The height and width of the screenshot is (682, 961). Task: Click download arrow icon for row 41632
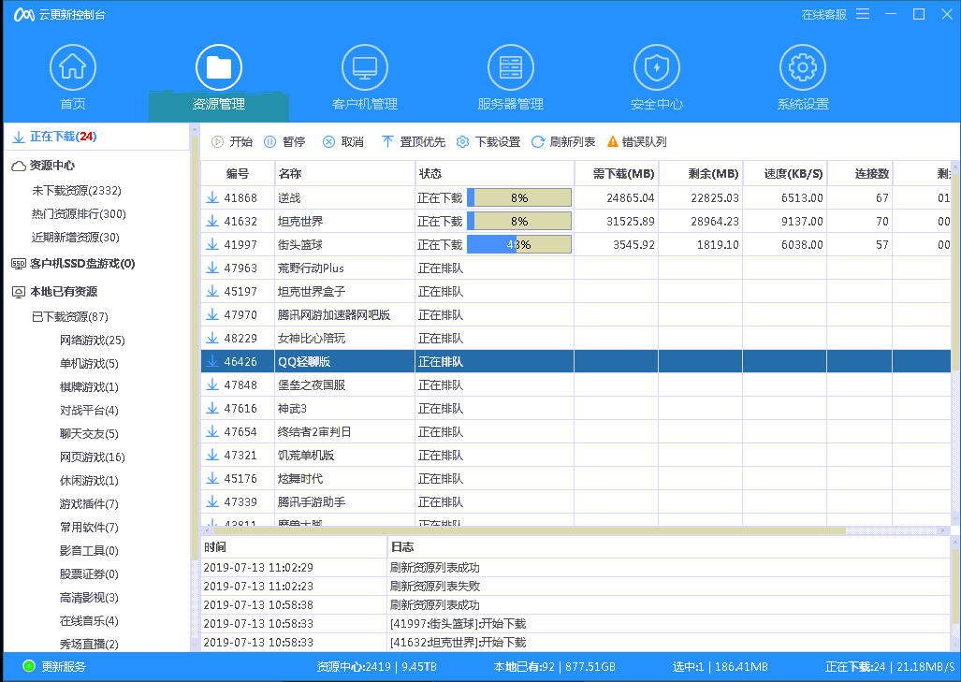click(212, 221)
